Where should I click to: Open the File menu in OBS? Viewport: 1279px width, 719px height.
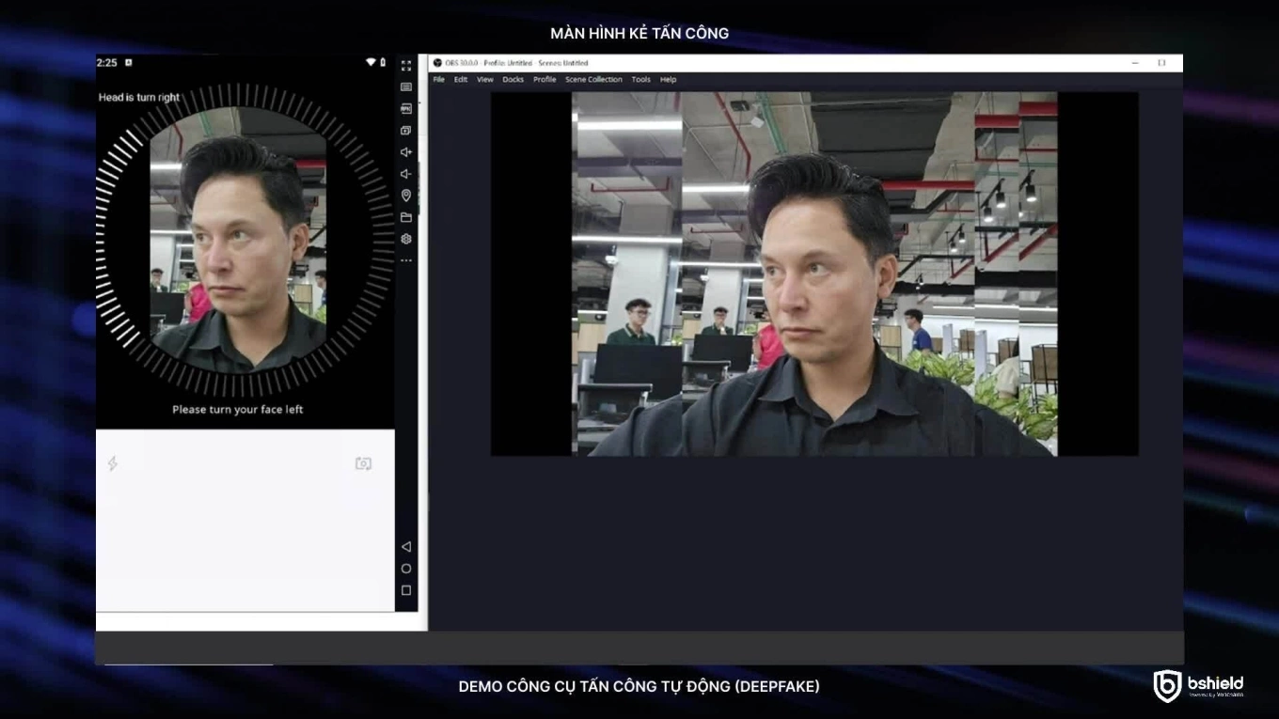[x=438, y=80]
